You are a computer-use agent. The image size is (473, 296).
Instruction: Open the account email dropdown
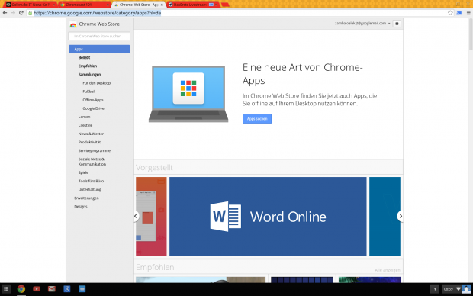[362, 23]
